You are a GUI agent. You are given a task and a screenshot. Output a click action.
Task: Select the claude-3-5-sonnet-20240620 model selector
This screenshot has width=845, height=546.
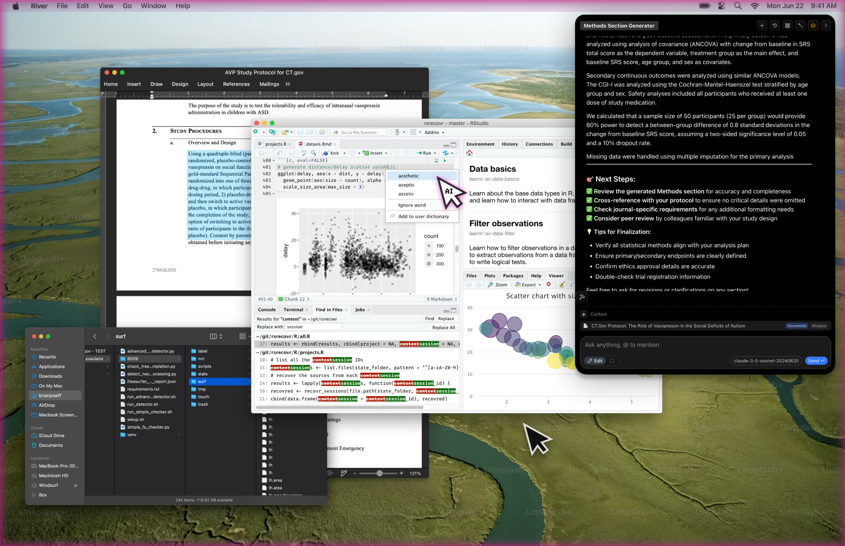tap(766, 361)
